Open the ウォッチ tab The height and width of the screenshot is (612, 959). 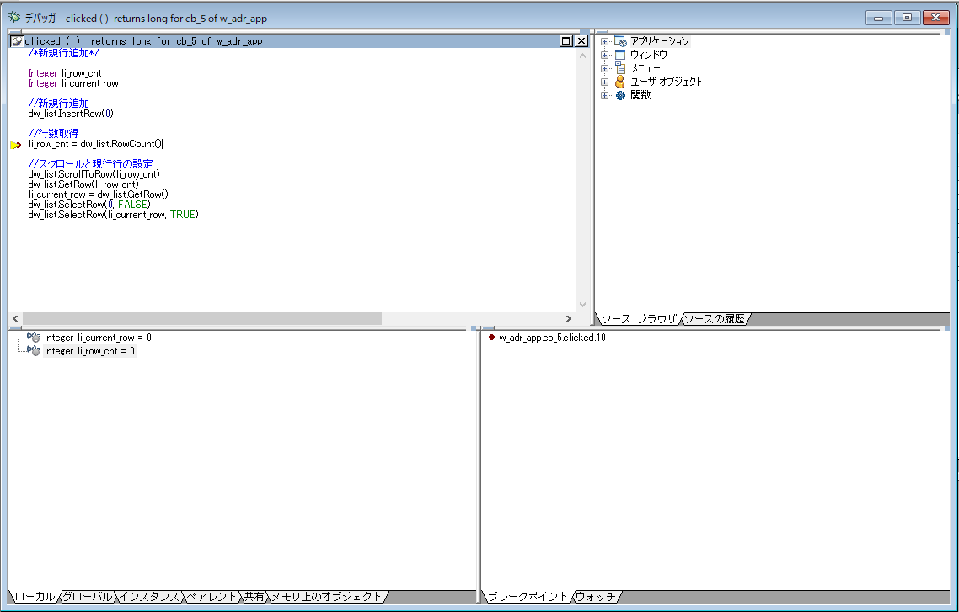(595, 596)
